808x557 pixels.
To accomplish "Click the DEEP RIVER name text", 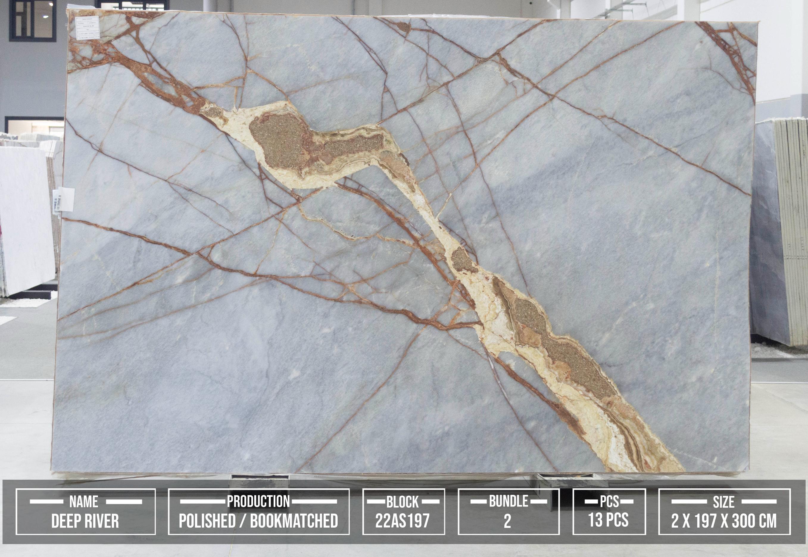I will click(85, 521).
